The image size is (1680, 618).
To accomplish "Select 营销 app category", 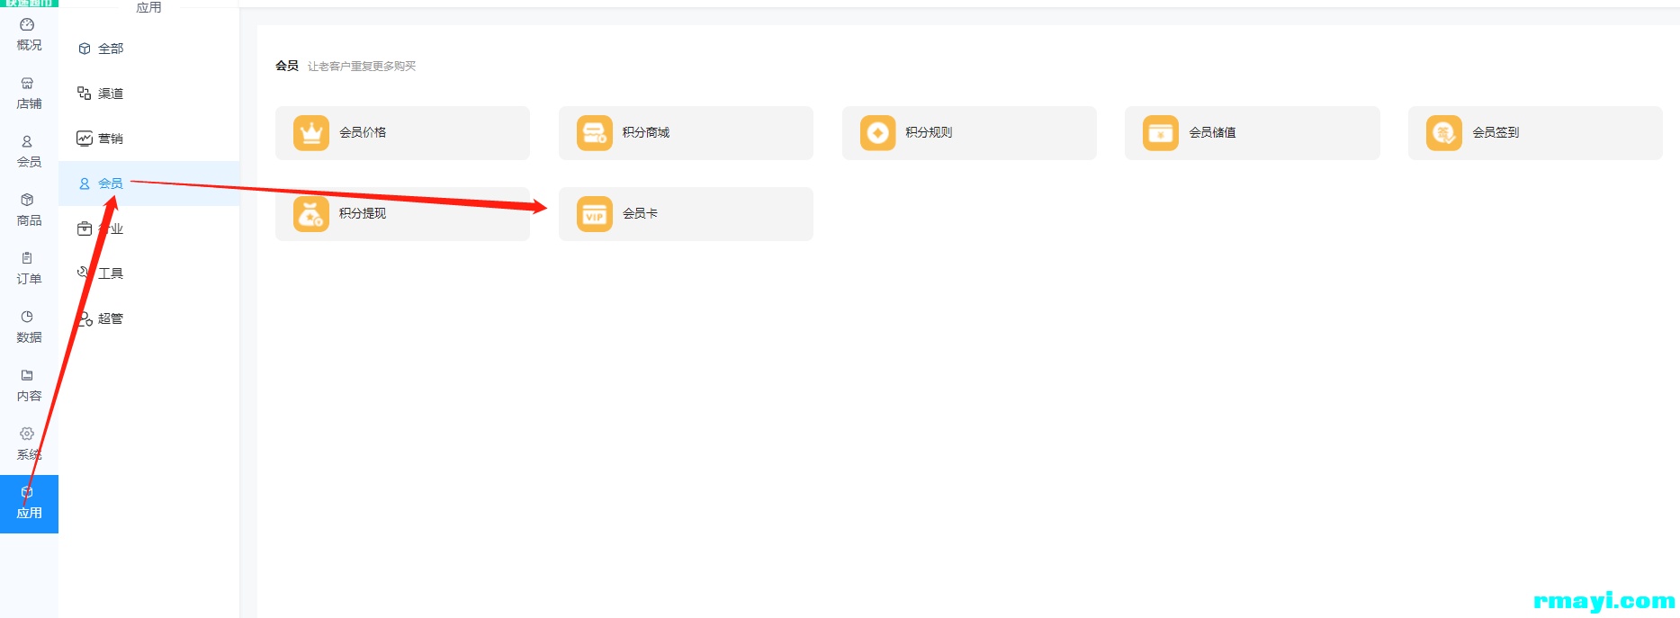I will click(110, 139).
